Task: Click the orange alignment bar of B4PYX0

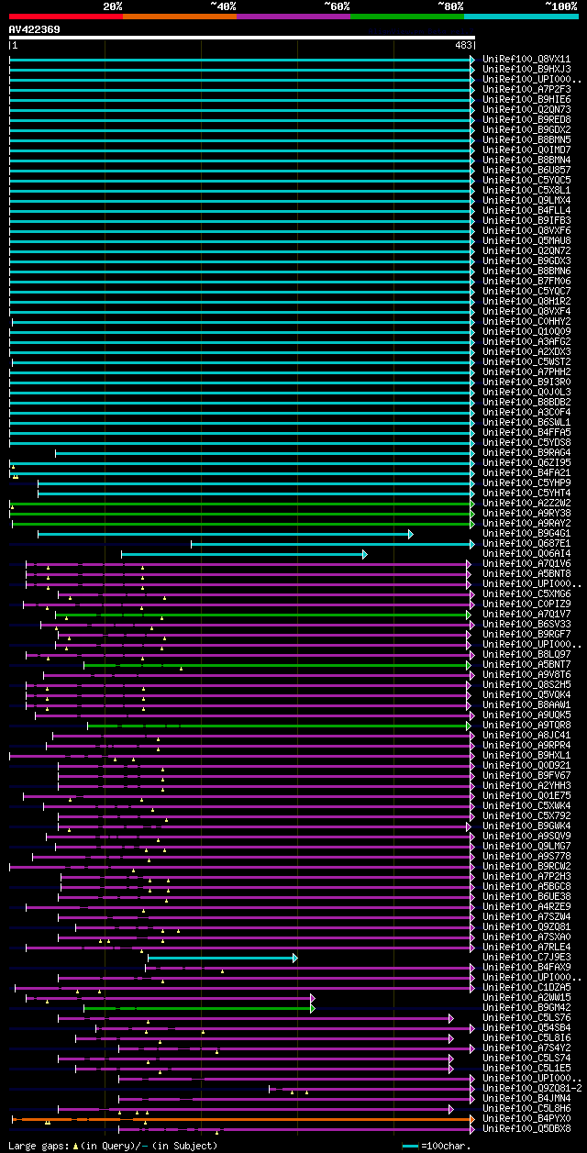Action: click(243, 1118)
